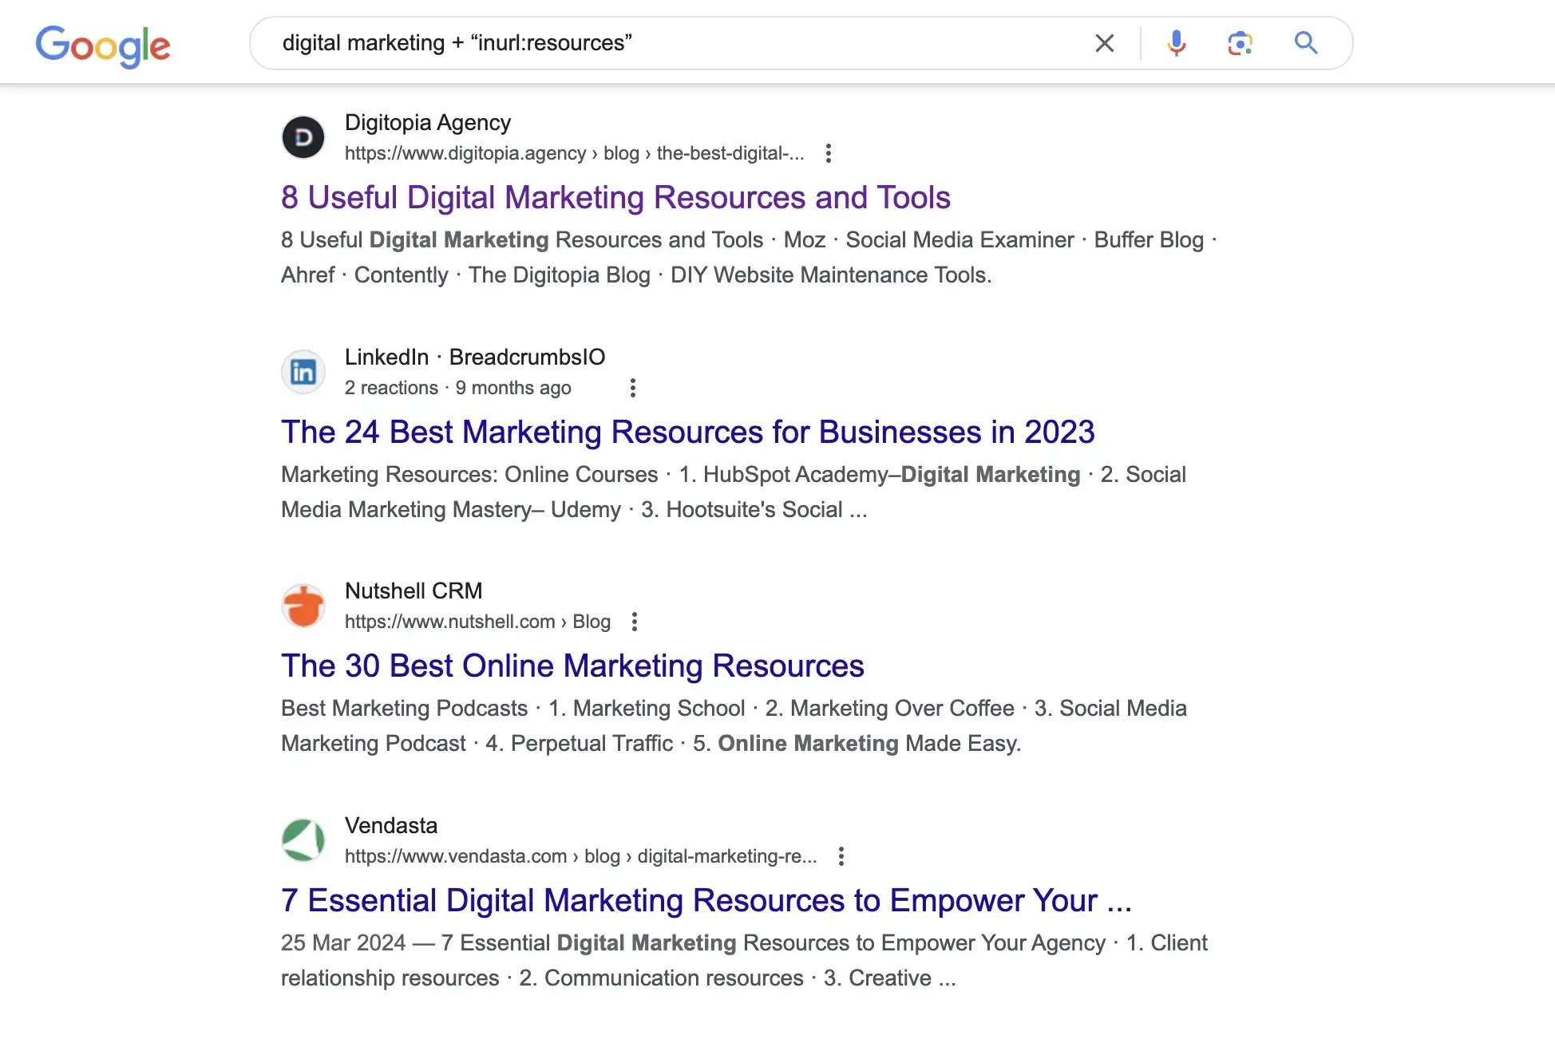Open more options for Digitopia result
The height and width of the screenshot is (1039, 1555).
[829, 153]
